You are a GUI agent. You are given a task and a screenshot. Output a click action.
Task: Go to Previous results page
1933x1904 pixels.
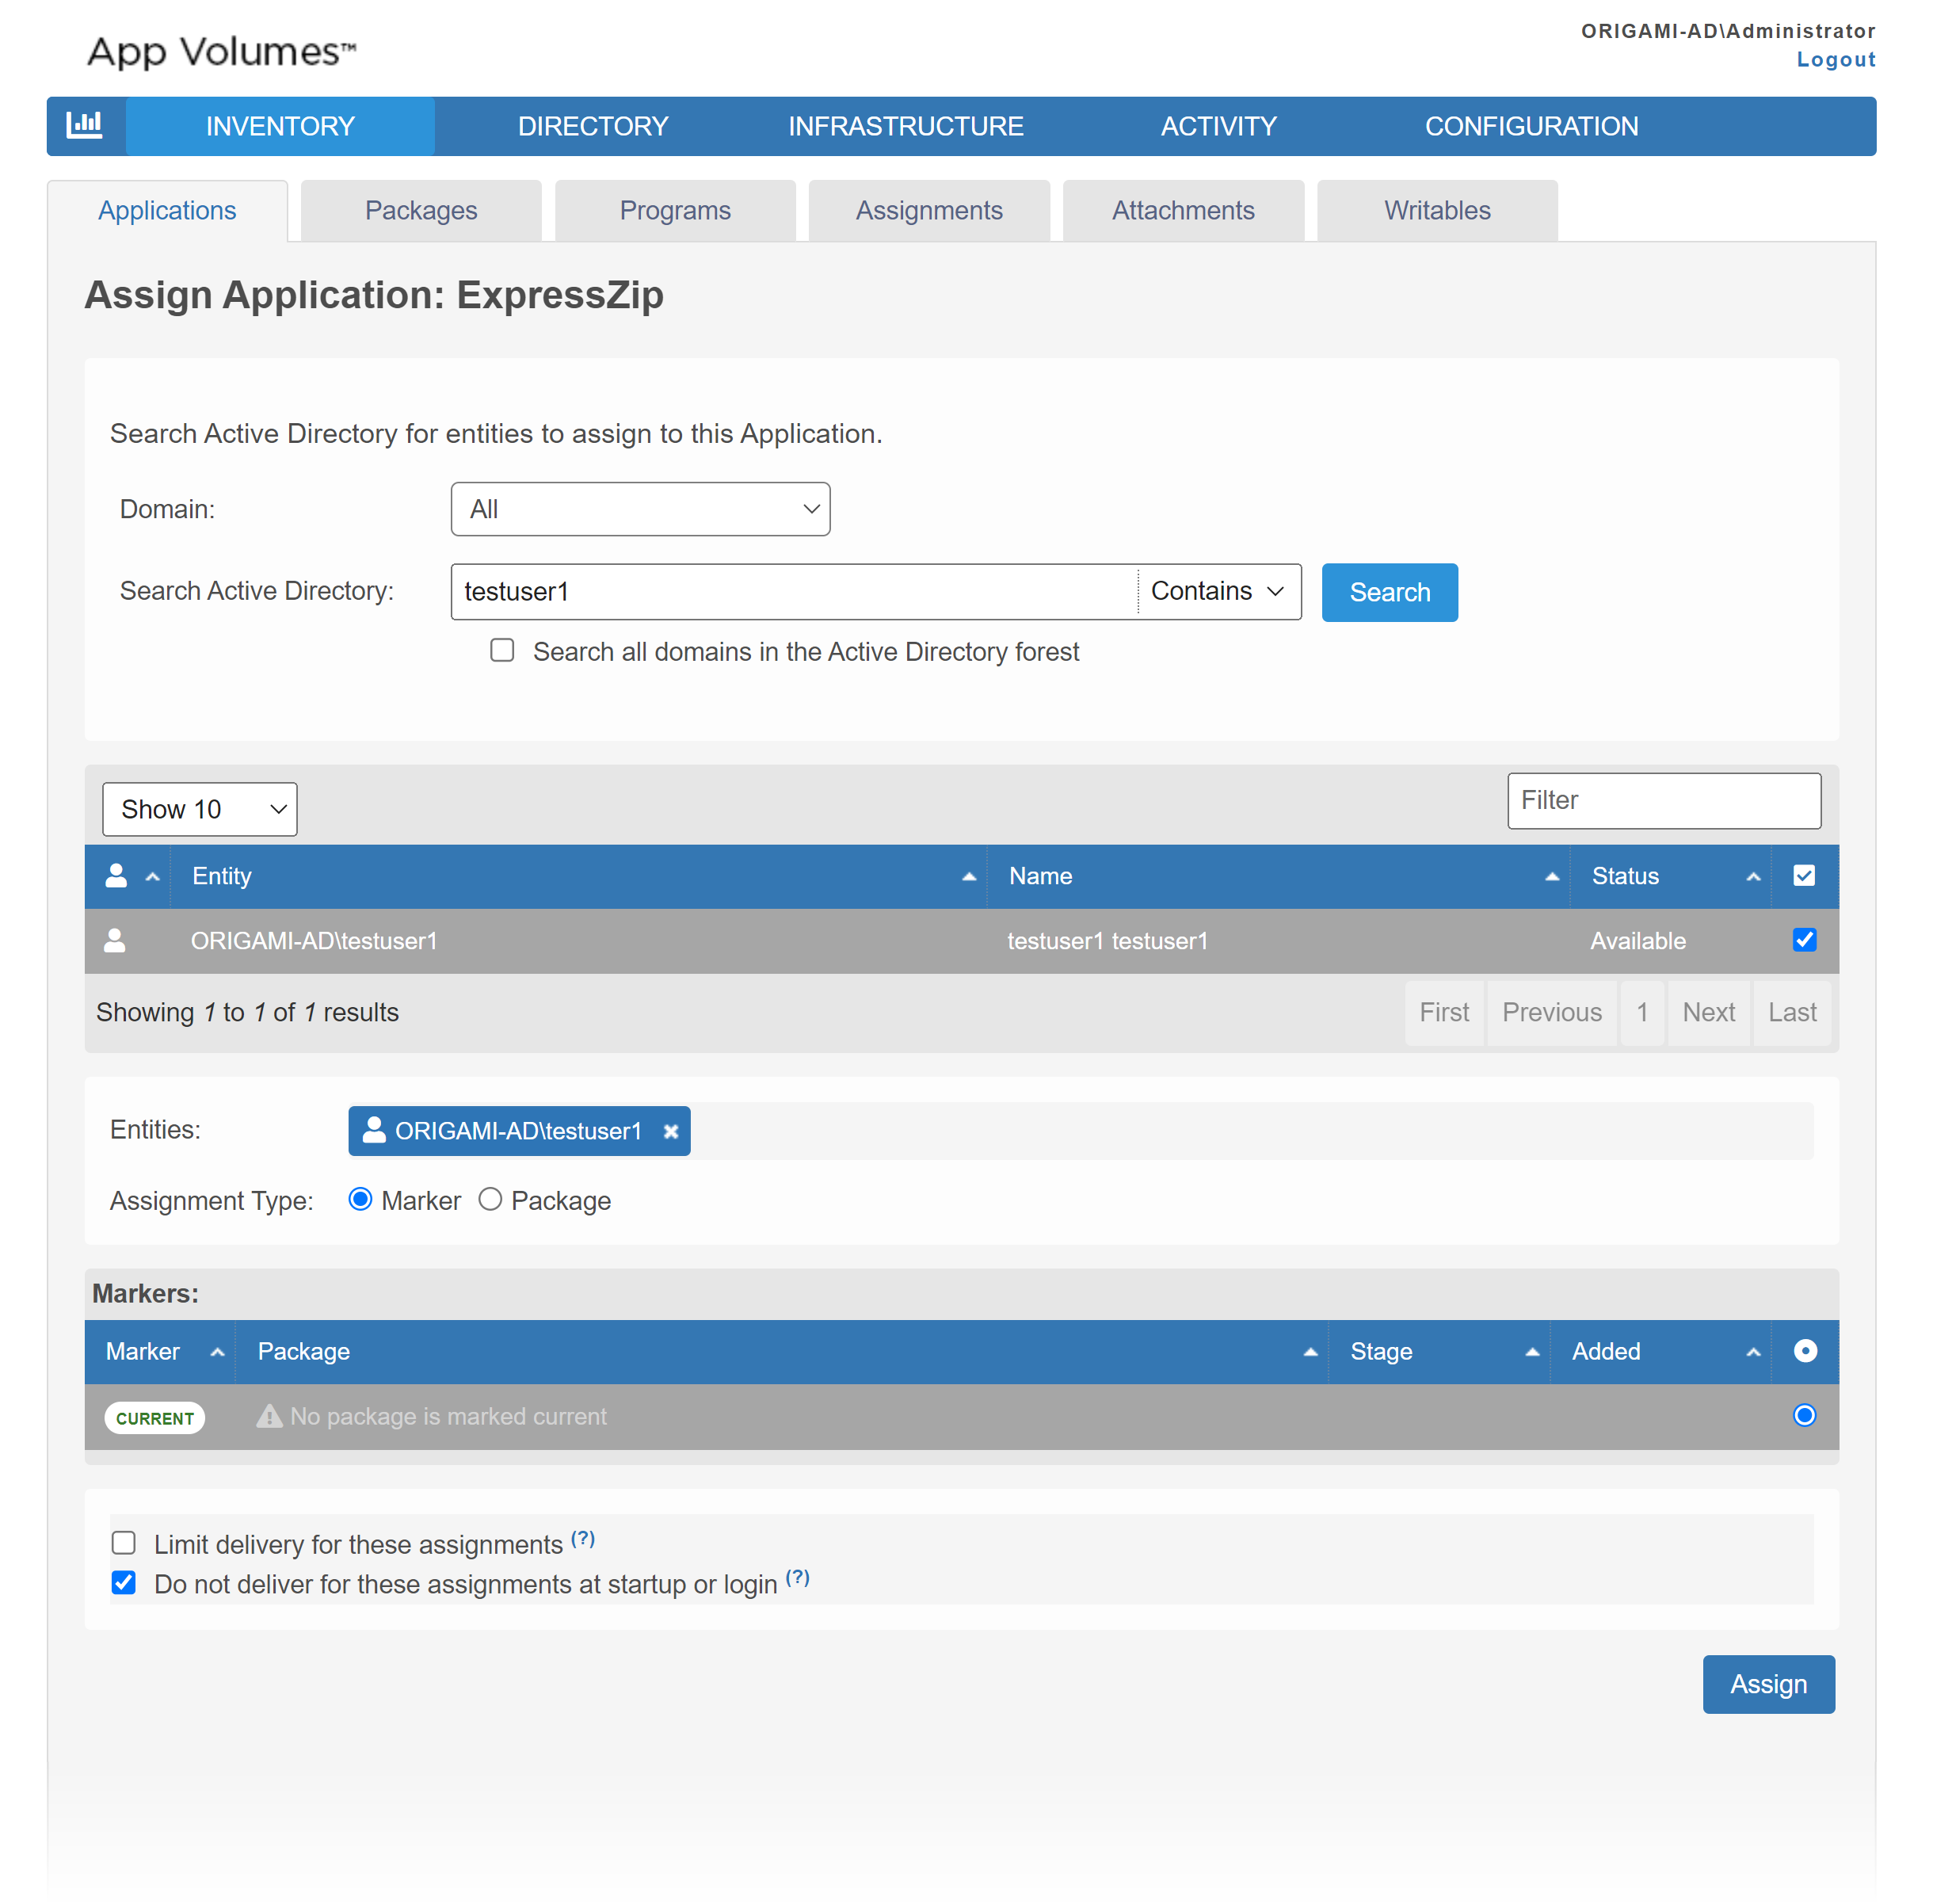[1551, 1012]
